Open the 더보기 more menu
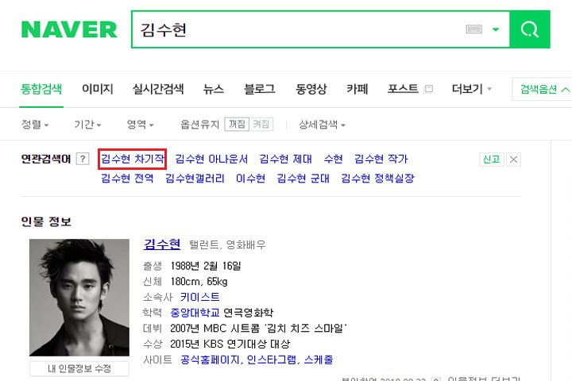 point(472,89)
